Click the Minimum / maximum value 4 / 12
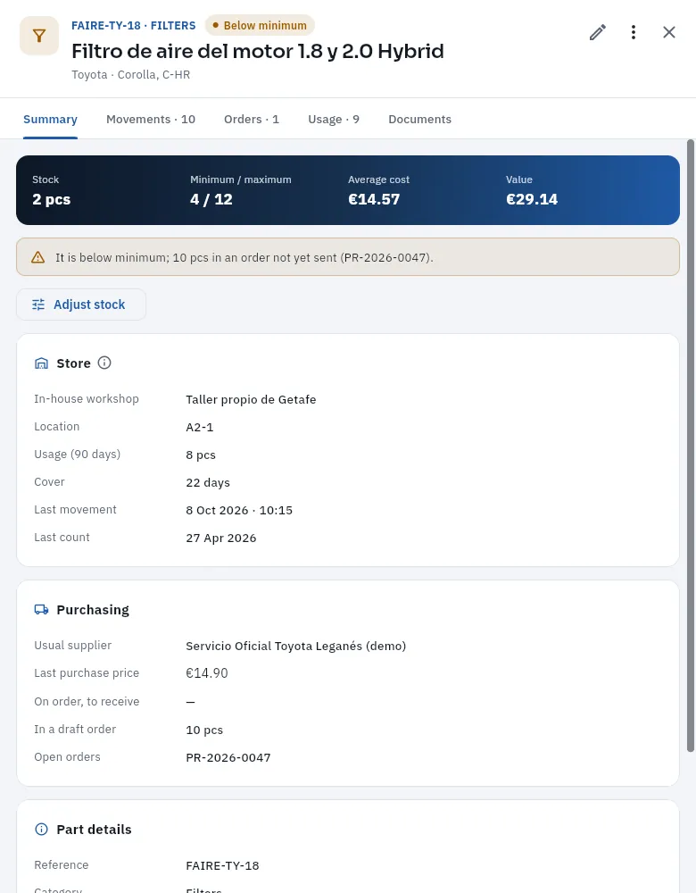 pyautogui.click(x=211, y=199)
